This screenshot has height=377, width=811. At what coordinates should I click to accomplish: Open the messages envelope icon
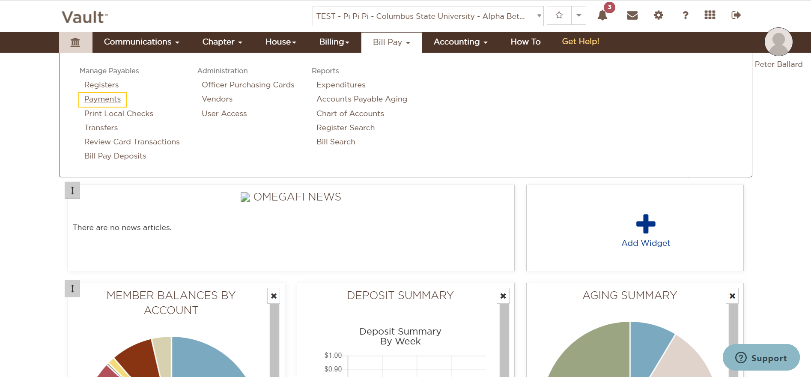click(632, 15)
